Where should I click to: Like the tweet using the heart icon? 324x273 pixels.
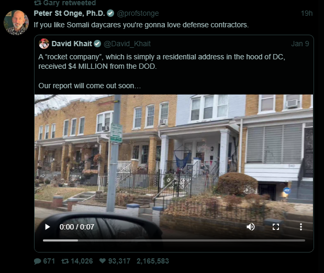(x=103, y=261)
